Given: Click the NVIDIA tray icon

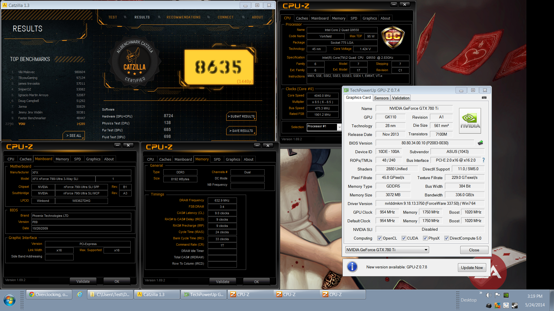Looking at the screenshot, I should pos(506,295).
